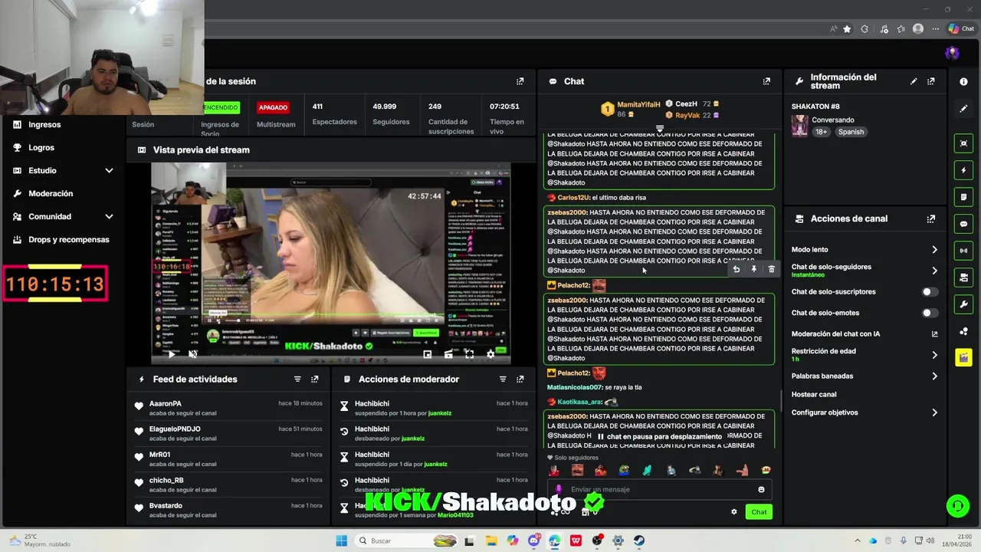The image size is (981, 552).
Task: Click Hostear canal action
Action: pos(814,394)
